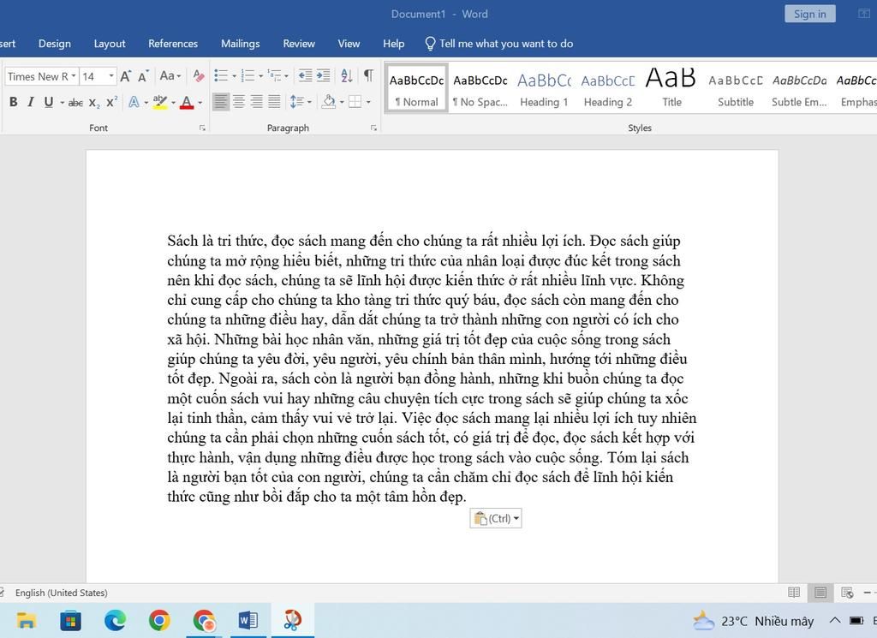The image size is (877, 638).
Task: Open the View tab
Action: [x=349, y=44]
